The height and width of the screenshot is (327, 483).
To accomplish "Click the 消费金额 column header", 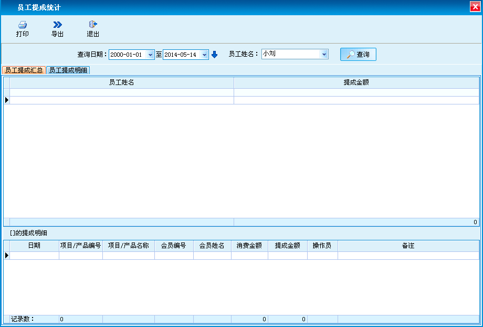I will point(249,246).
